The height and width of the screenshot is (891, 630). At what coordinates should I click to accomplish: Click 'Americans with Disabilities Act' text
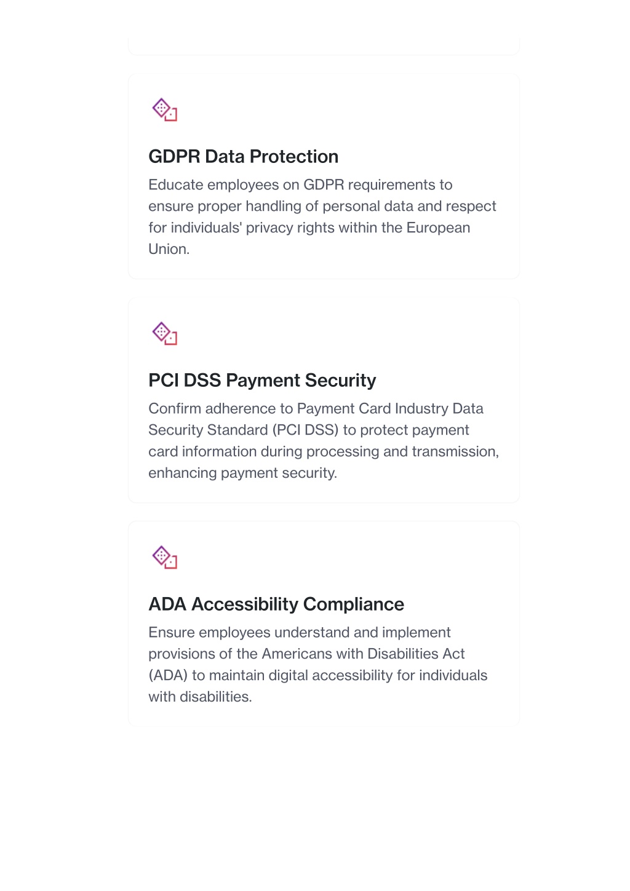coord(363,654)
